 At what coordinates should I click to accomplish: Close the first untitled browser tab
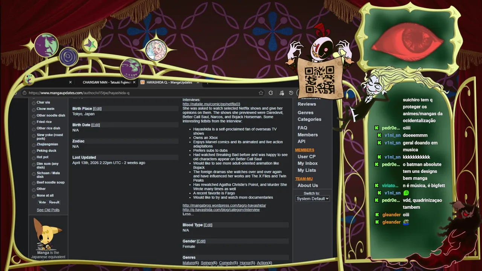click(x=70, y=82)
